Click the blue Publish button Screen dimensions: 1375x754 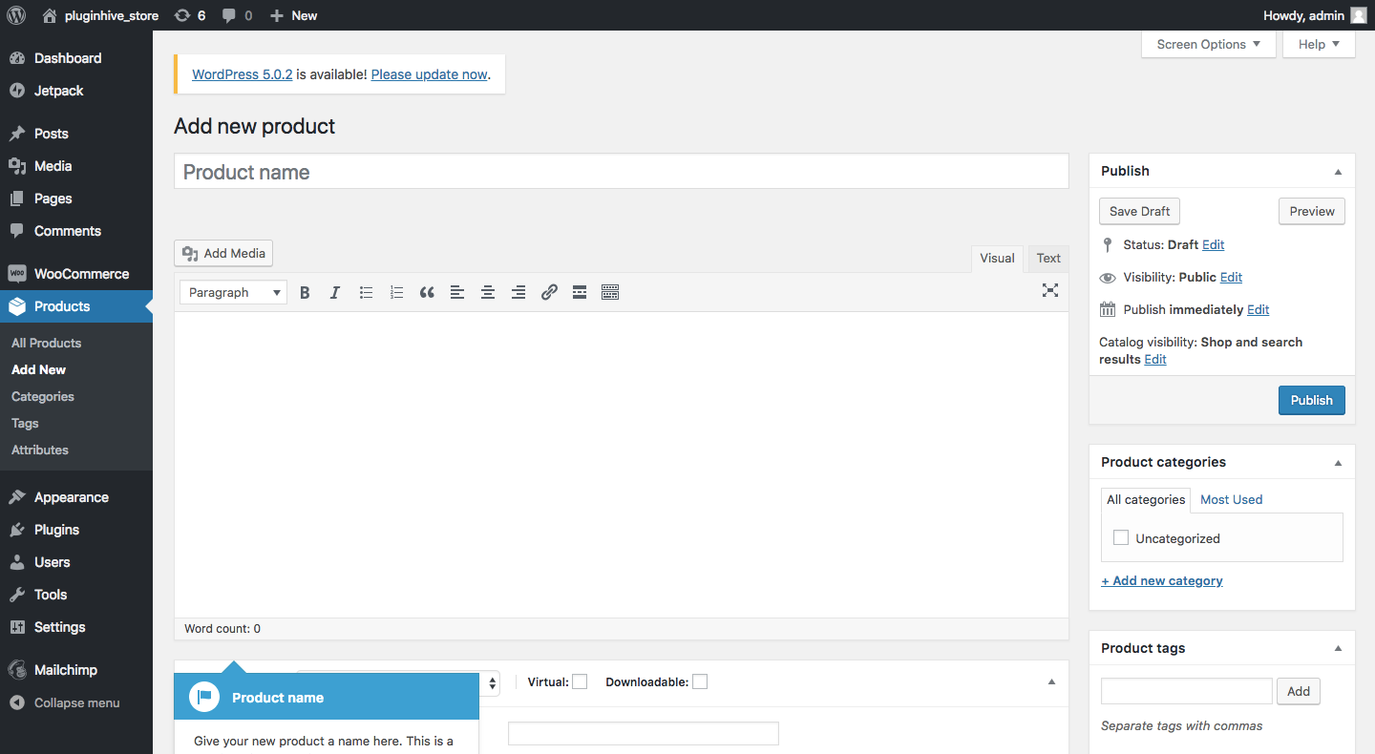(x=1311, y=400)
